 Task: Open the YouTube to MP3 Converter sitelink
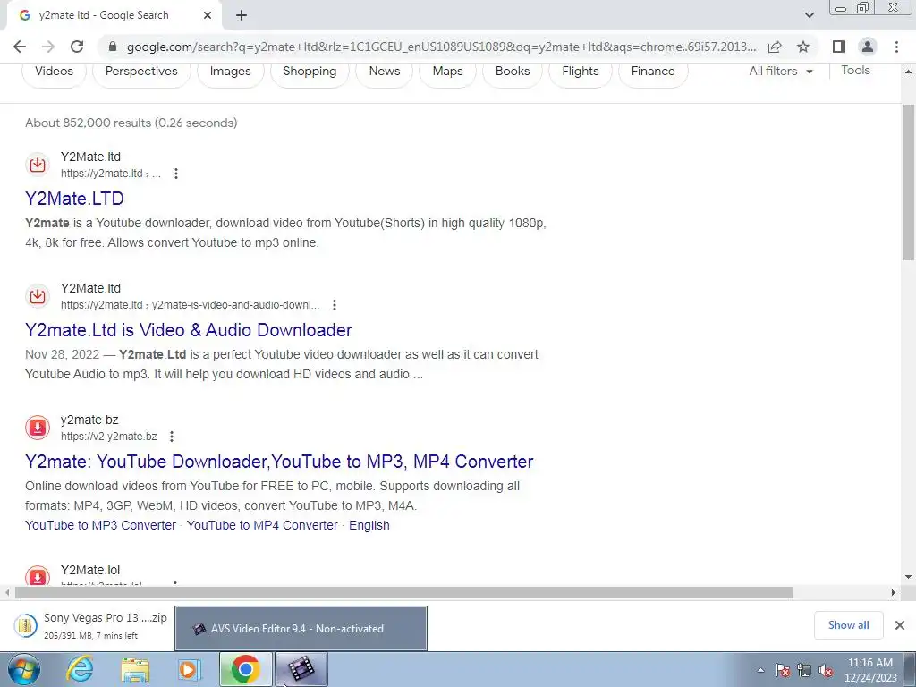tap(100, 525)
